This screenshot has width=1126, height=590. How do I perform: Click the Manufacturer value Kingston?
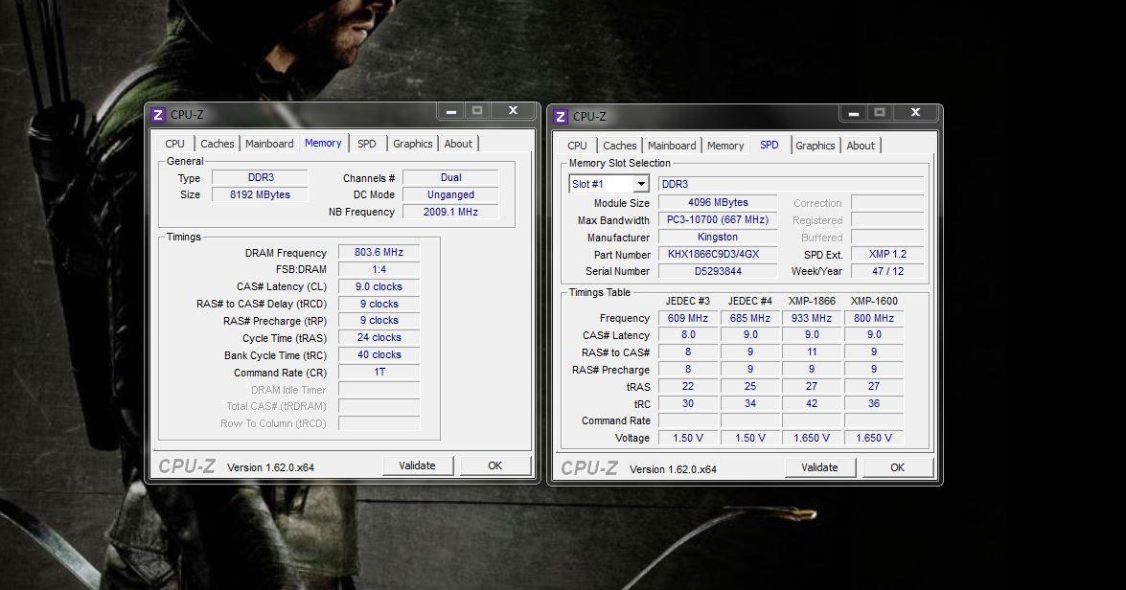[718, 237]
